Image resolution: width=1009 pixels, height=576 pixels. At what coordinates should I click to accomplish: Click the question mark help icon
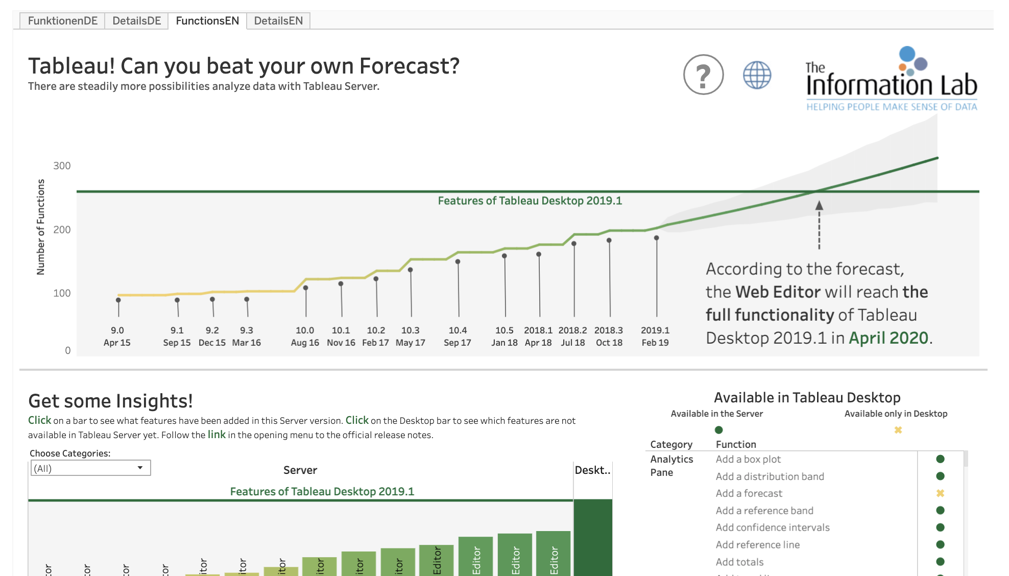coord(703,75)
